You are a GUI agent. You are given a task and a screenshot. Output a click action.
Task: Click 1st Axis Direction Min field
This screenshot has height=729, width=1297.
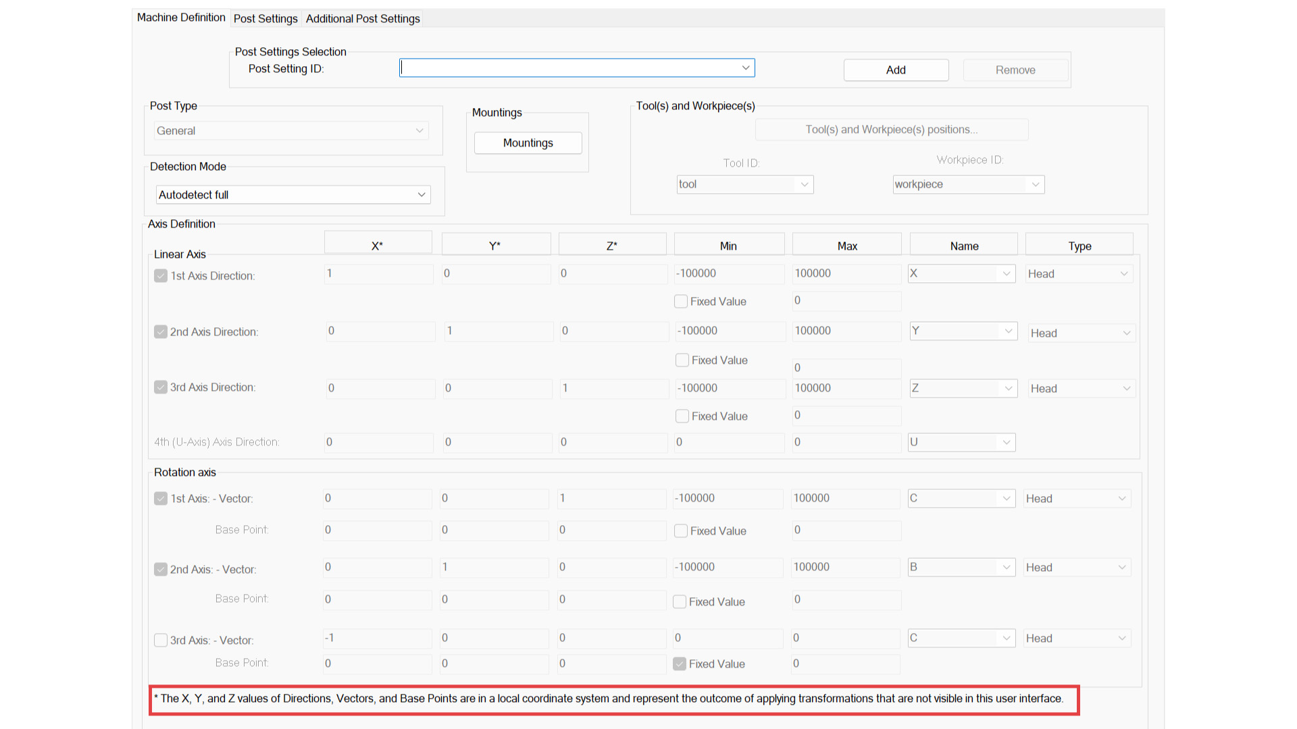[x=729, y=273]
